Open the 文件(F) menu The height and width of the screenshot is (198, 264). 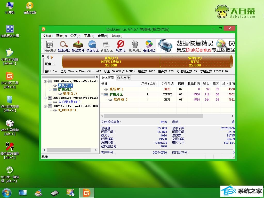coord(48,36)
